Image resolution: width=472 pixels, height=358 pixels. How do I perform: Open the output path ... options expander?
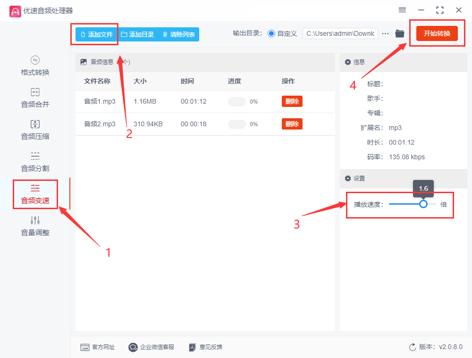385,33
